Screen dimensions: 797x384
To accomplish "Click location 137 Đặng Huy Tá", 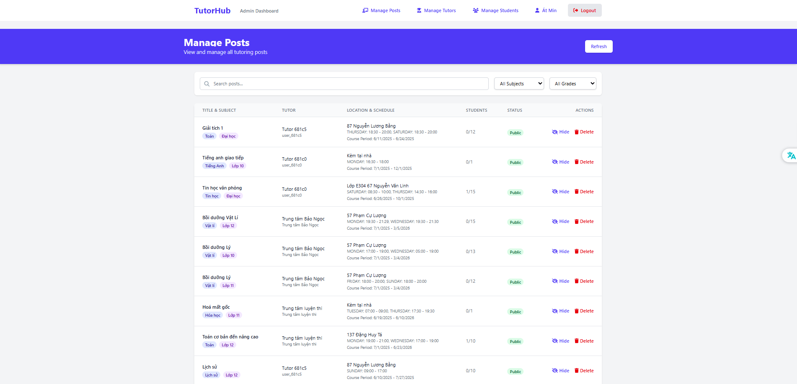I will click(364, 335).
